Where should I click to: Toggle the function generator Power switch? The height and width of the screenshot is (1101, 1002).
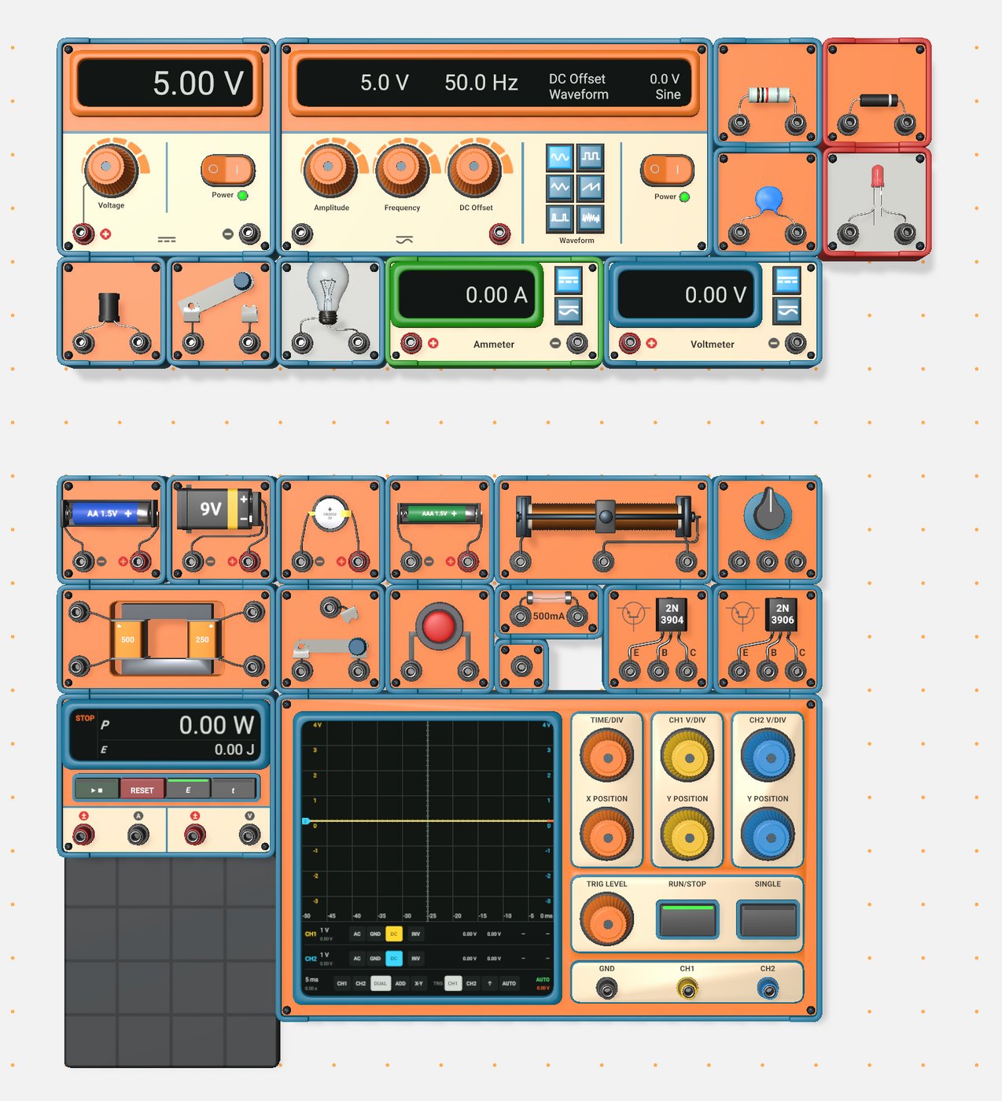pos(667,169)
